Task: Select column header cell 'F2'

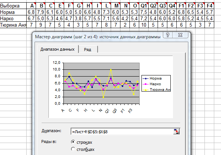Action: [x=191, y=6]
